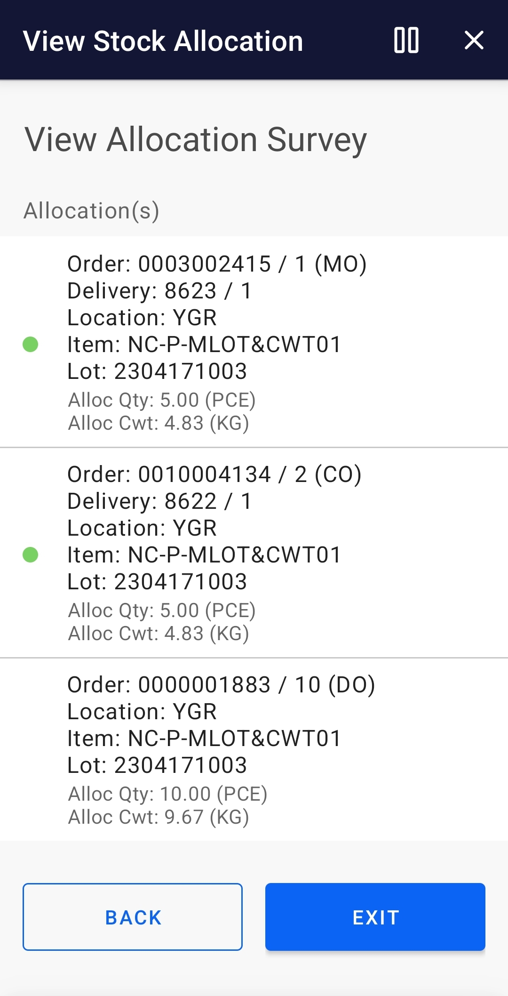Tap Location YGR in the third allocation
508x996 pixels.
click(142, 711)
